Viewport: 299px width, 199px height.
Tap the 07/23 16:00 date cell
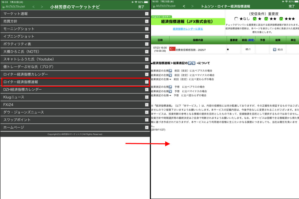pyautogui.click(x=160, y=49)
